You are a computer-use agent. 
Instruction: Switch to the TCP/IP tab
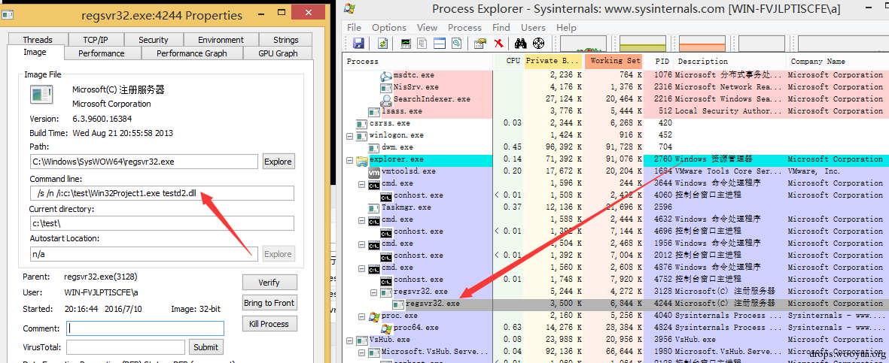[95, 40]
